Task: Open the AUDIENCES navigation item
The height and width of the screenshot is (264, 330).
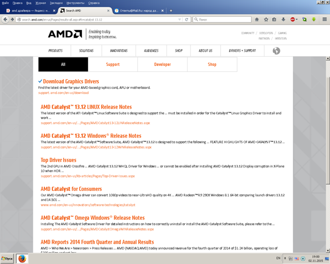Action: tap(151, 51)
